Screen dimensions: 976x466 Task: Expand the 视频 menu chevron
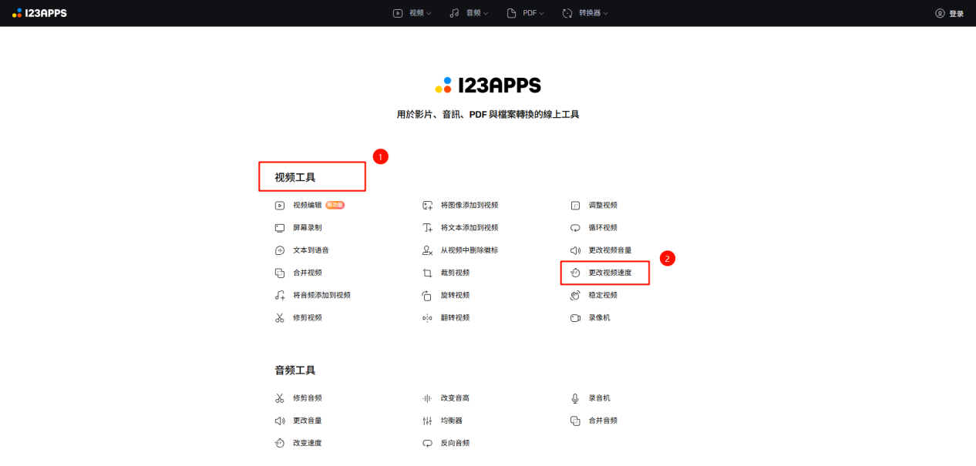(x=429, y=14)
